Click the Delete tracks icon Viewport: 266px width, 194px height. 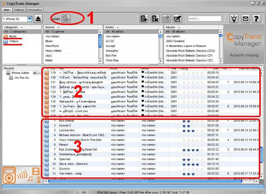(x=155, y=19)
